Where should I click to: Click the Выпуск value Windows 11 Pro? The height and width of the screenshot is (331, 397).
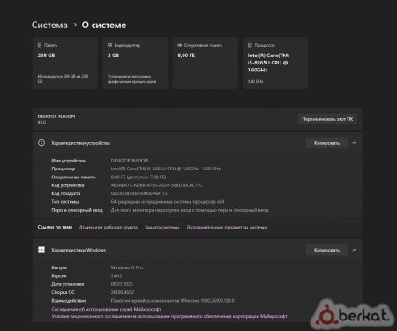127,267
